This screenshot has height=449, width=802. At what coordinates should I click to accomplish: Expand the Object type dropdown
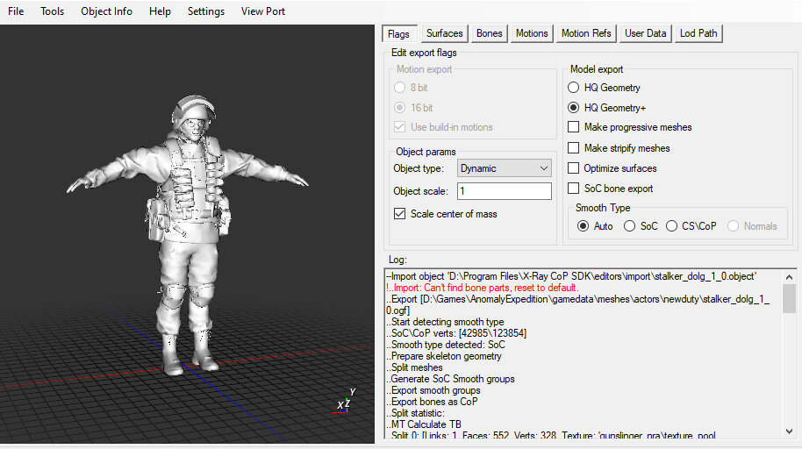point(505,168)
